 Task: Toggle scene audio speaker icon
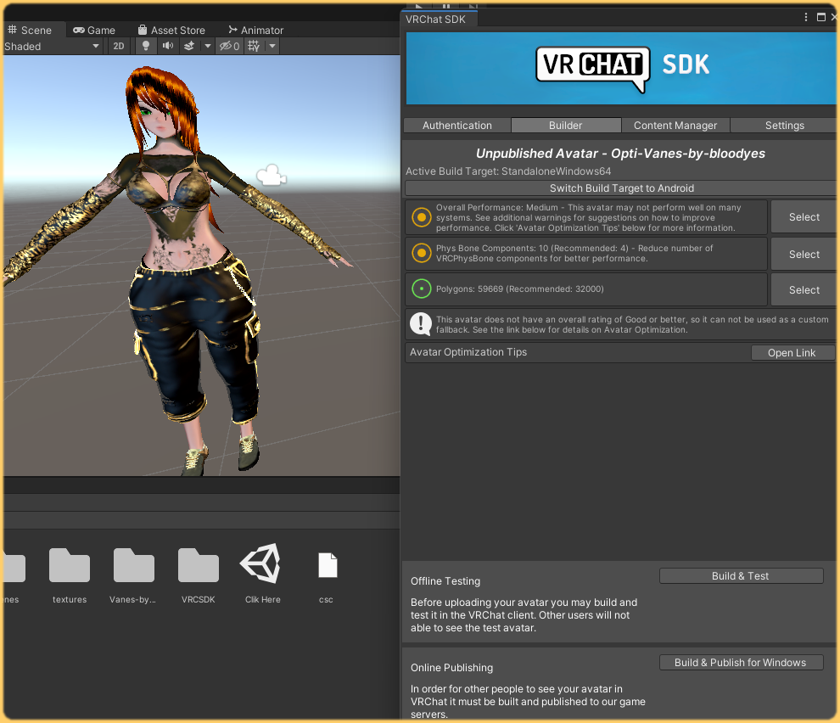168,46
